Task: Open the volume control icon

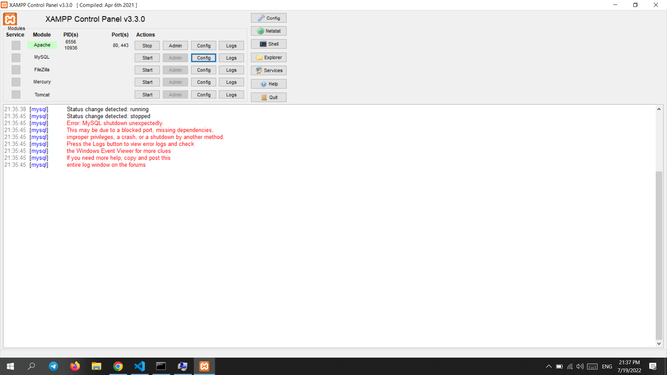Action: coord(580,366)
